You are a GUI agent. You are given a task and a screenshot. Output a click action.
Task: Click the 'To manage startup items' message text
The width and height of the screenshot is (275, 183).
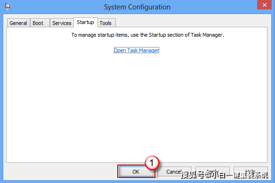pos(147,35)
